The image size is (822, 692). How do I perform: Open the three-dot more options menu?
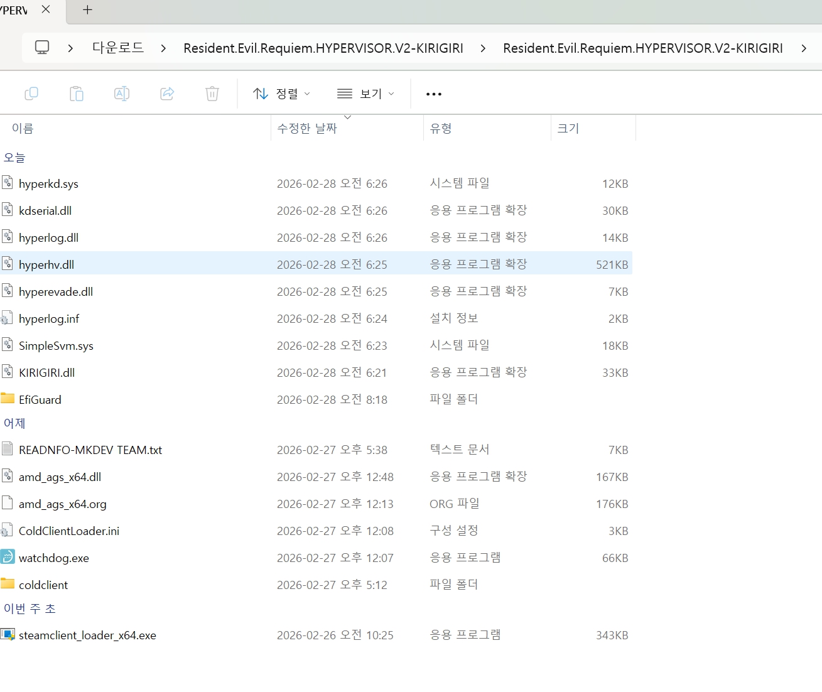pyautogui.click(x=433, y=94)
